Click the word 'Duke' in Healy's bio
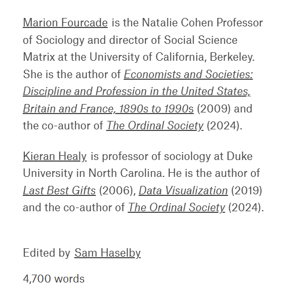 click(240, 156)
